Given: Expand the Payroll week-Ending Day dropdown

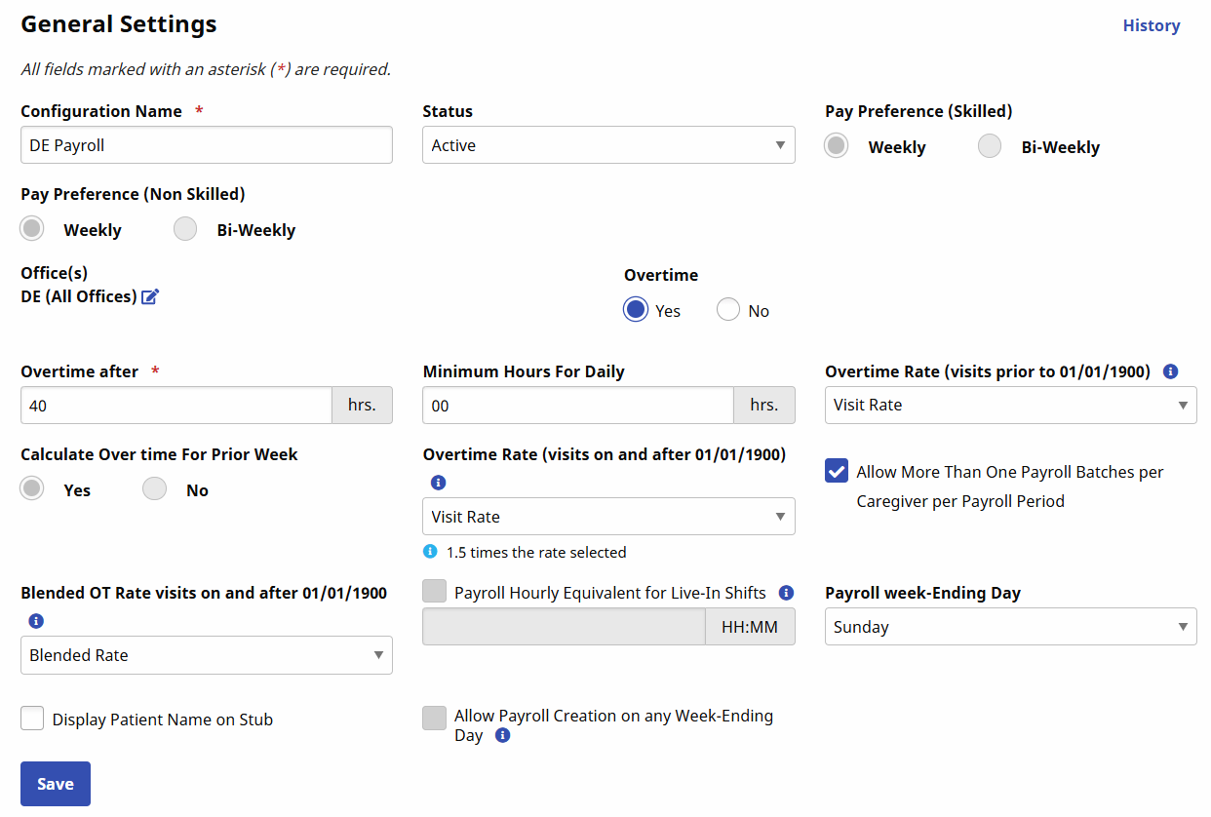Looking at the screenshot, I should point(1010,627).
